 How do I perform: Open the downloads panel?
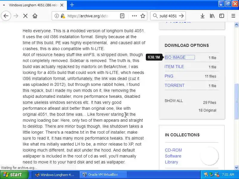point(203,16)
